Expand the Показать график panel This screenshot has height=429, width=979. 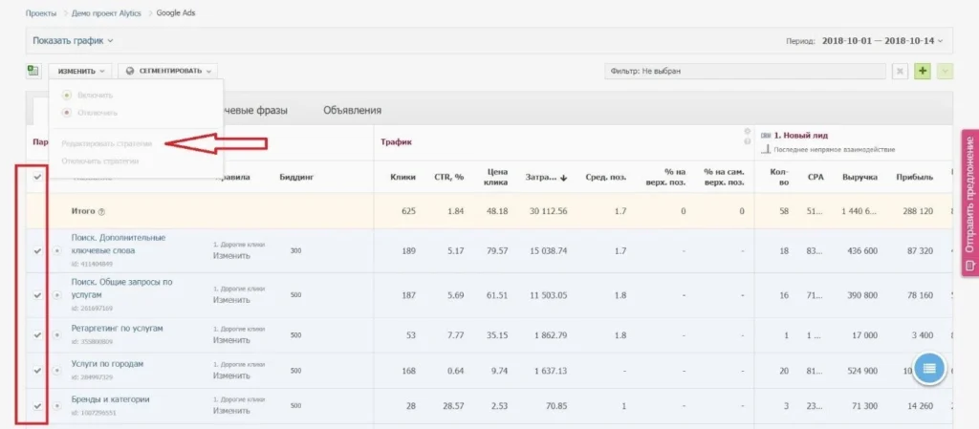coord(73,40)
